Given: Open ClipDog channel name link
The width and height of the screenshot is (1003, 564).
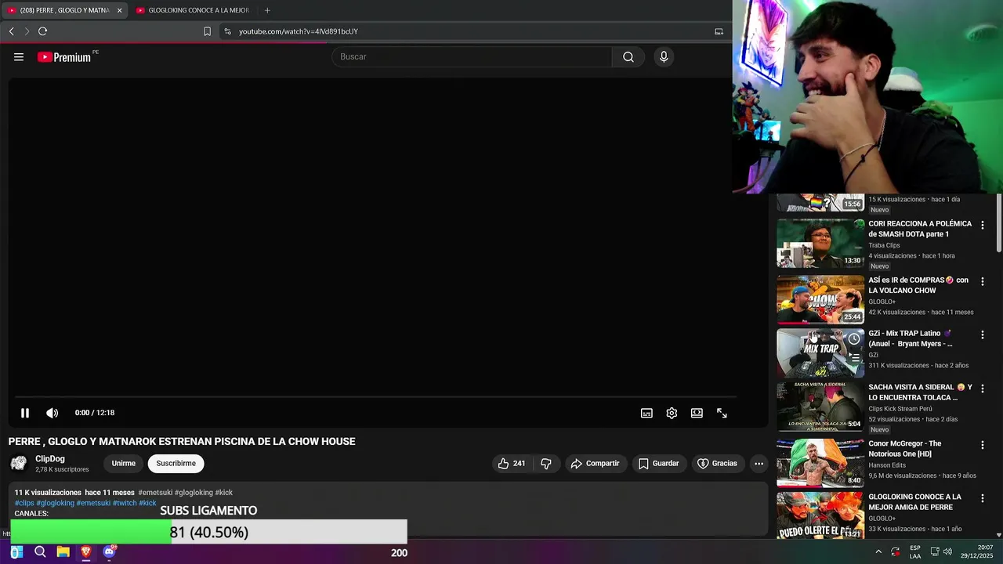Looking at the screenshot, I should click(x=50, y=459).
